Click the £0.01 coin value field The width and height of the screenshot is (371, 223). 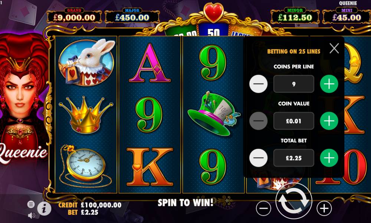tap(293, 121)
